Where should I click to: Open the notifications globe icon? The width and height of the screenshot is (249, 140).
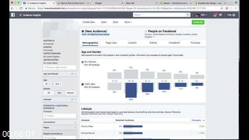[x=215, y=15]
